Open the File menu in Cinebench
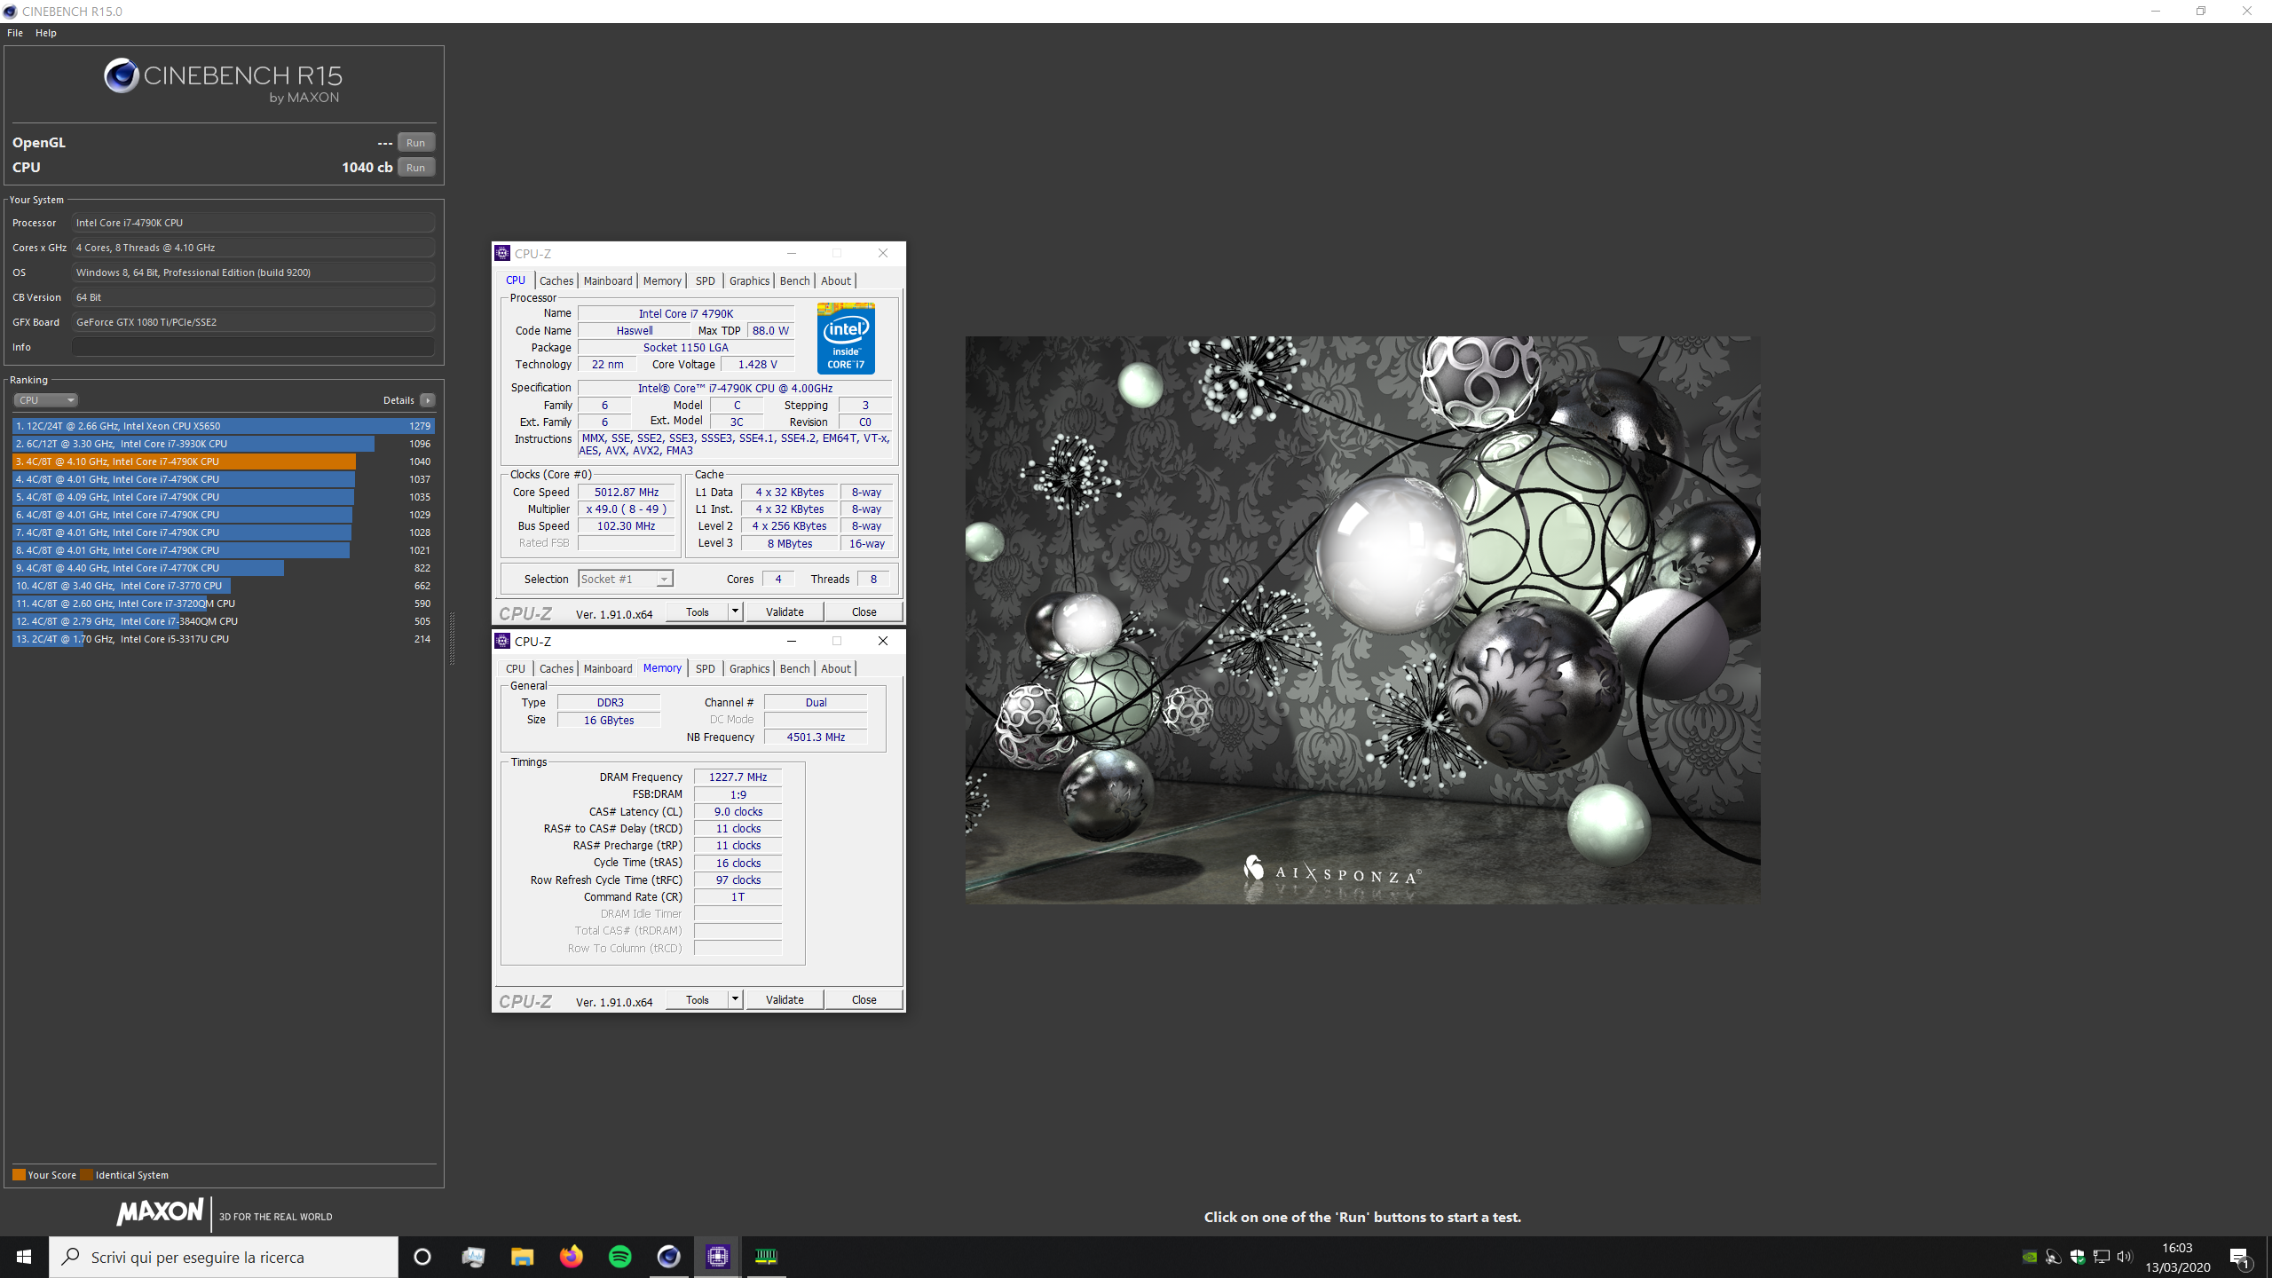2272x1278 pixels. click(15, 33)
